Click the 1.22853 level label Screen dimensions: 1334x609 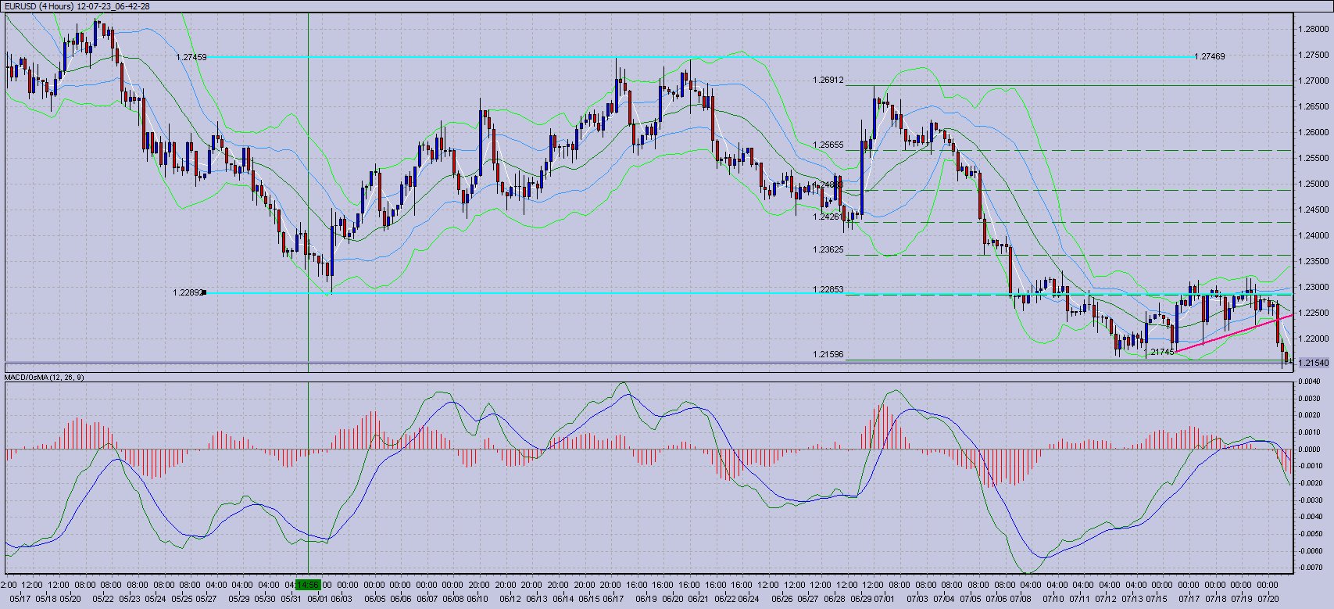point(828,289)
